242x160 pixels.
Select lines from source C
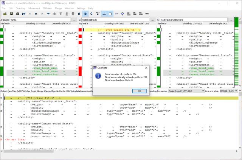(92, 14)
